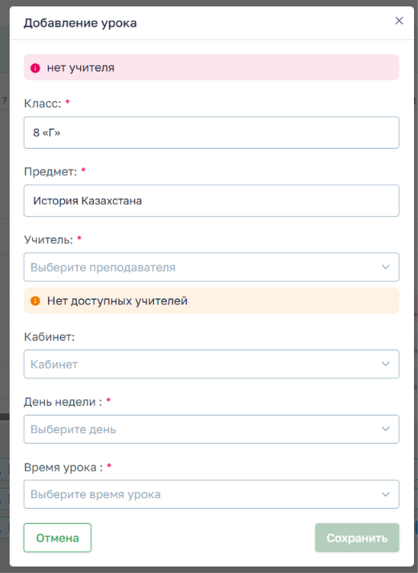Click the Отмена button
The width and height of the screenshot is (418, 573).
58,538
